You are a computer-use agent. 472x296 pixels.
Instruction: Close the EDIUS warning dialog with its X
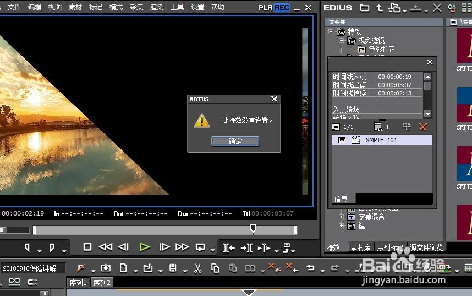point(274,99)
